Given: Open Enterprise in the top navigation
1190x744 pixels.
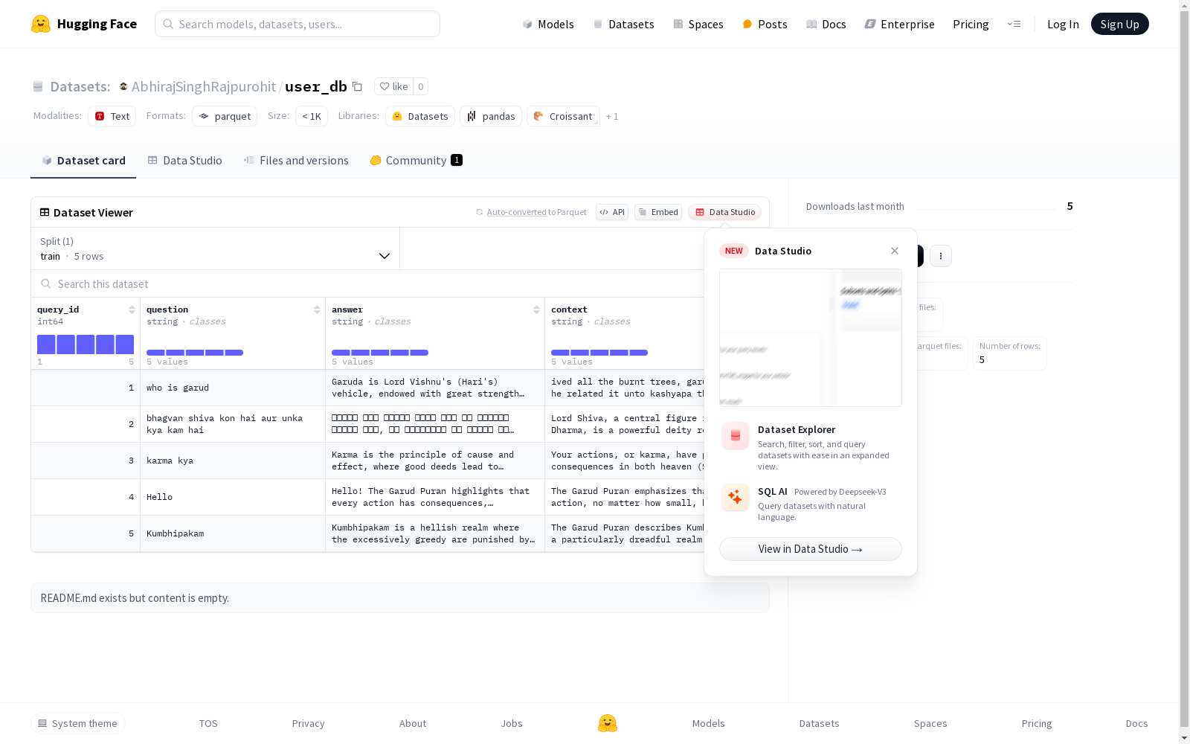Looking at the screenshot, I should (x=899, y=24).
